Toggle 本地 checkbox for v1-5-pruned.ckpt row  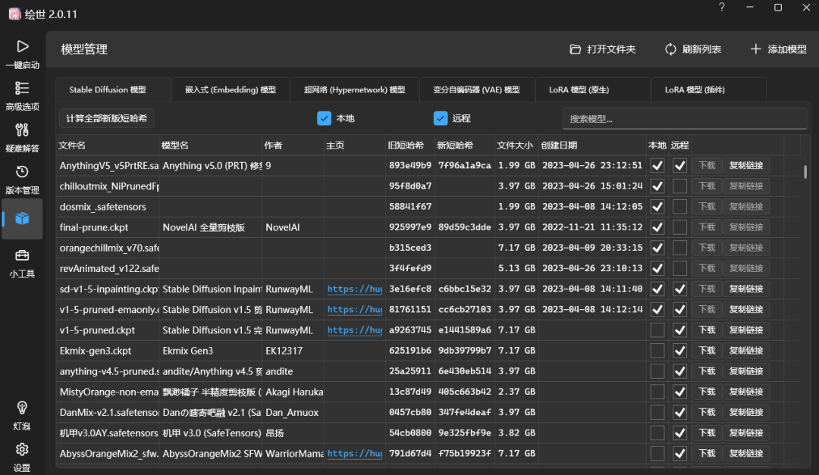pyautogui.click(x=657, y=330)
